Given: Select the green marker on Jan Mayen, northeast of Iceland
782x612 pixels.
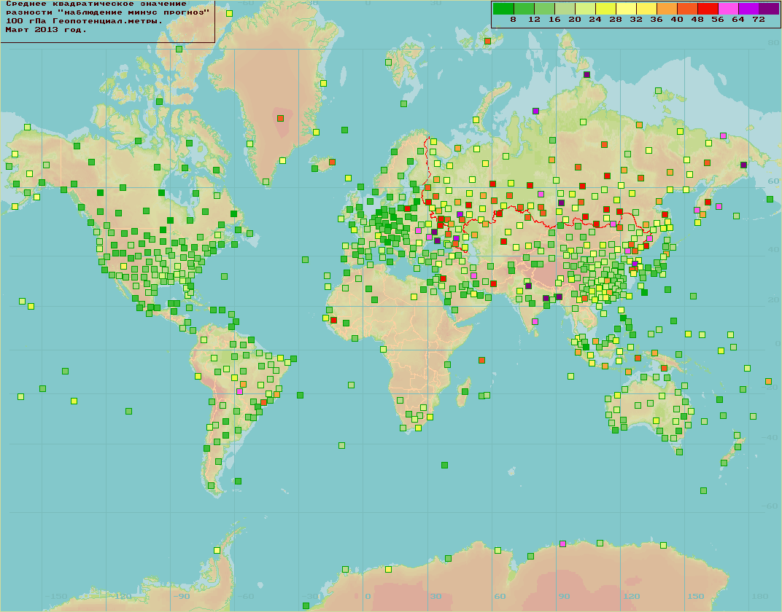Looking at the screenshot, I should [344, 130].
